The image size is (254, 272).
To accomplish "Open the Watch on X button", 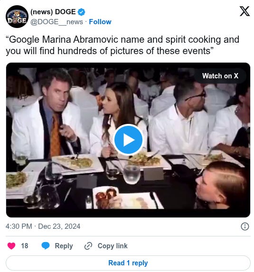I will [x=220, y=76].
